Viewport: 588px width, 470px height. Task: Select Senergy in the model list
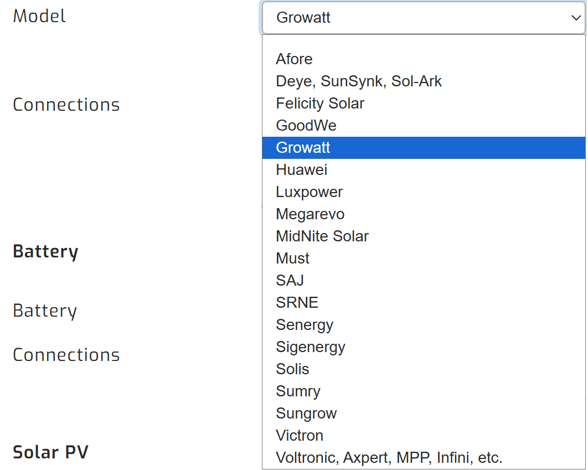(305, 325)
